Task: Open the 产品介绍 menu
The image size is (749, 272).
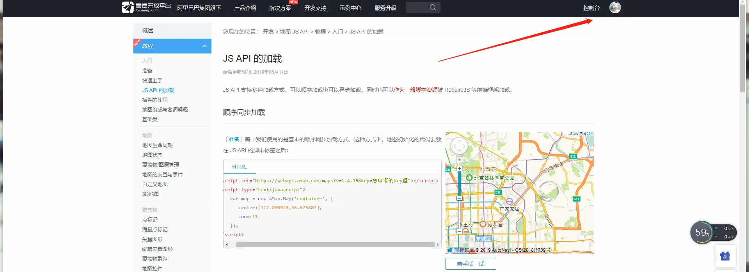Action: (245, 8)
